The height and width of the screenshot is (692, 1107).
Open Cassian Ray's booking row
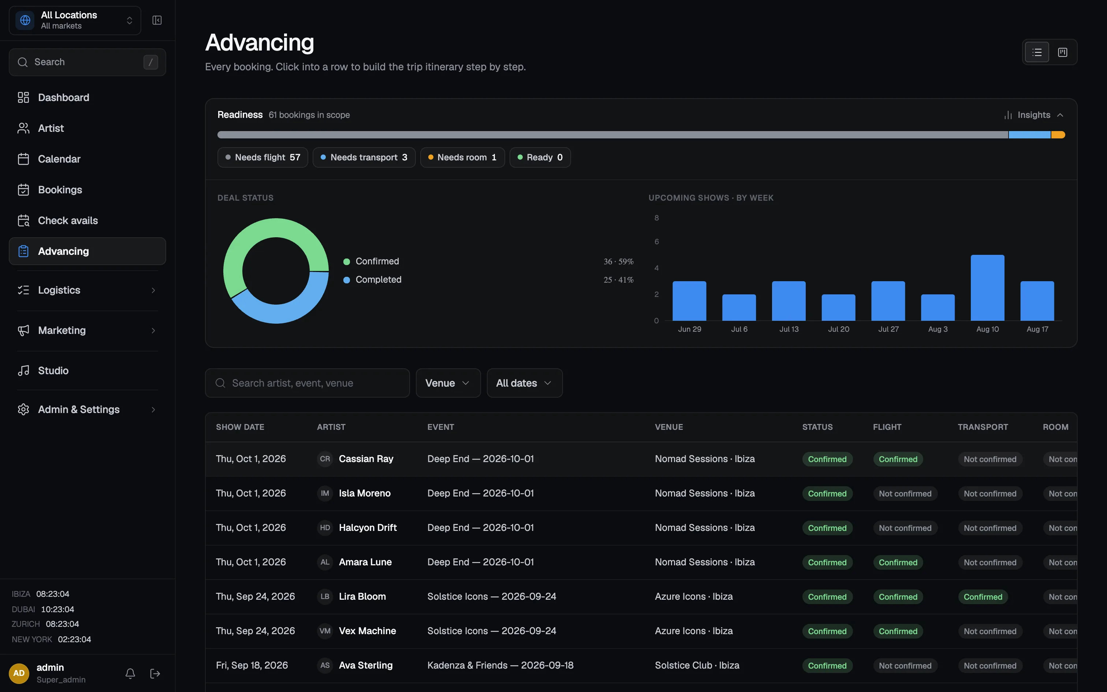click(x=641, y=459)
